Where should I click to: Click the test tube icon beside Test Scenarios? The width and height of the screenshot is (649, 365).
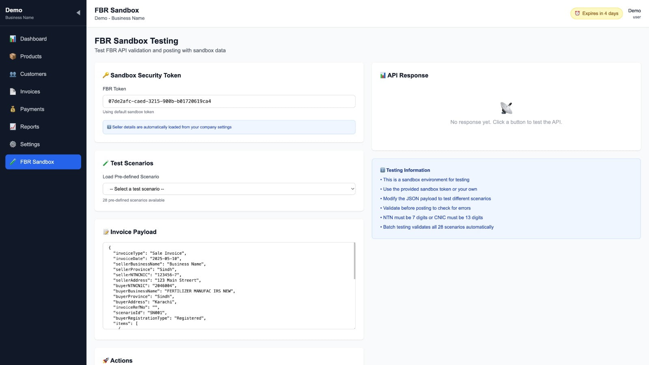pyautogui.click(x=106, y=163)
